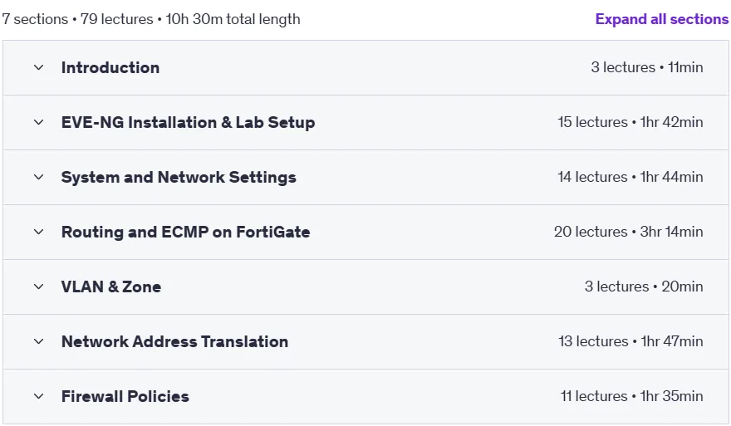Open Network Address Translation section title
Viewport: 731px width, 426px height.
tap(174, 341)
